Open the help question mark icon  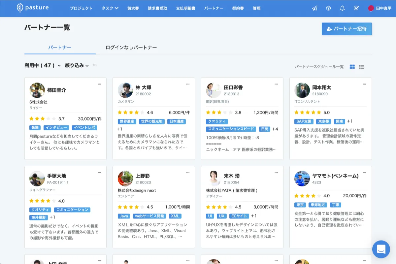coord(328,8)
